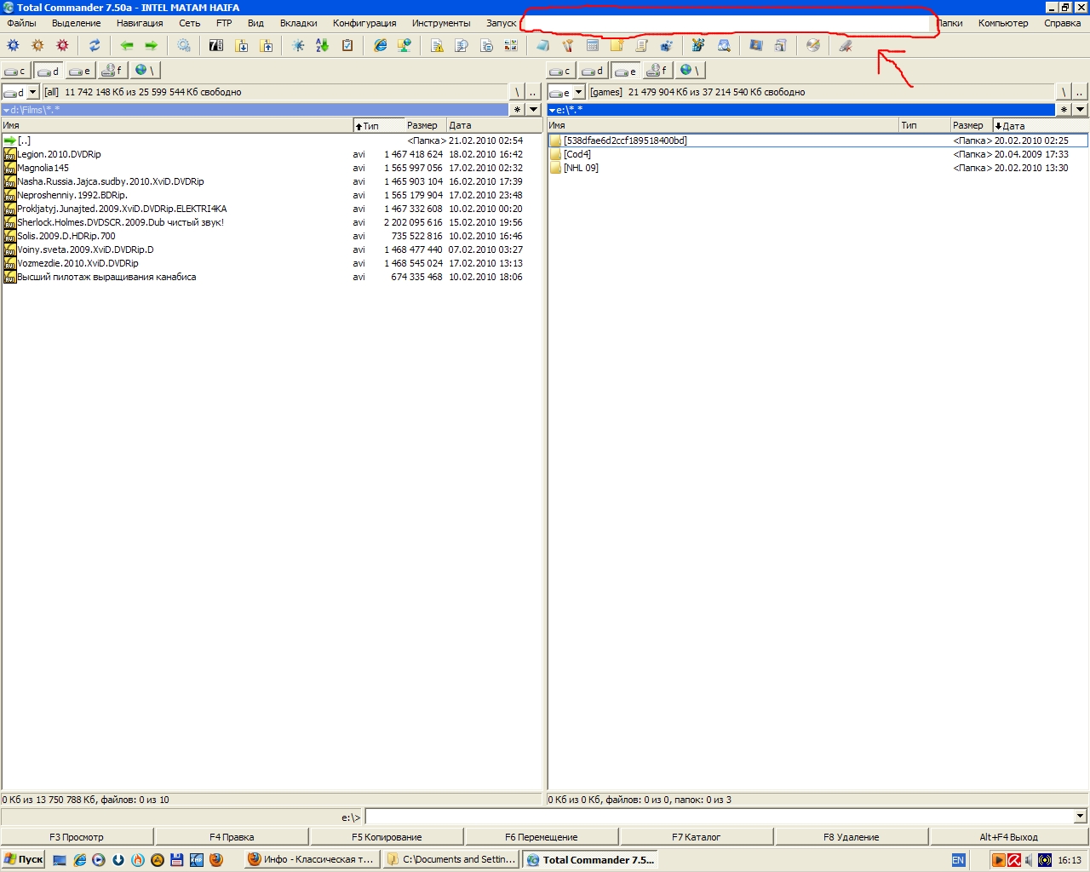Click the green forward arrow in toolbar

[151, 46]
